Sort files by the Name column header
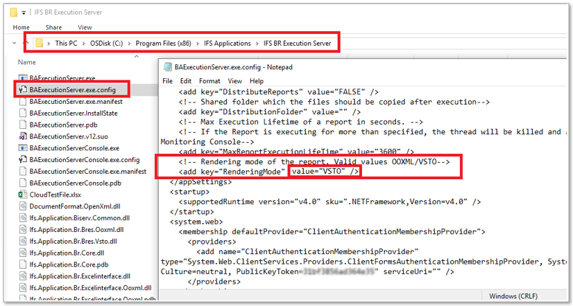 [27, 62]
